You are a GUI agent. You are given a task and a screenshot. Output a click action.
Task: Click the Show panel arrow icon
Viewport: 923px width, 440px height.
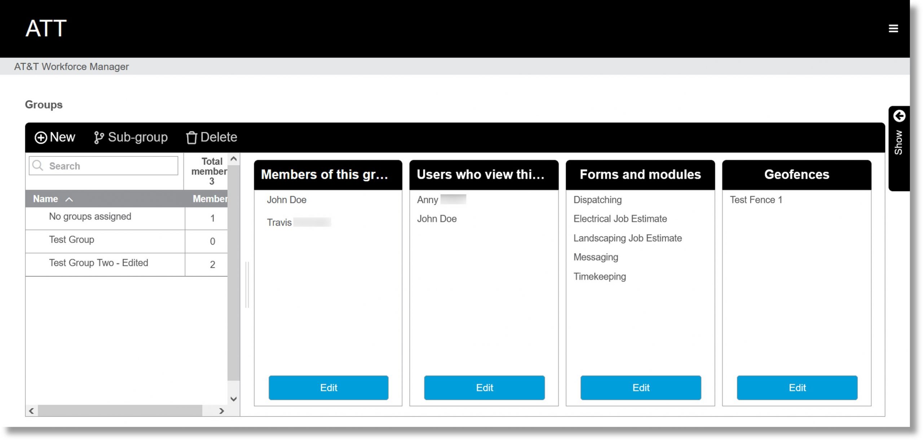pos(899,116)
